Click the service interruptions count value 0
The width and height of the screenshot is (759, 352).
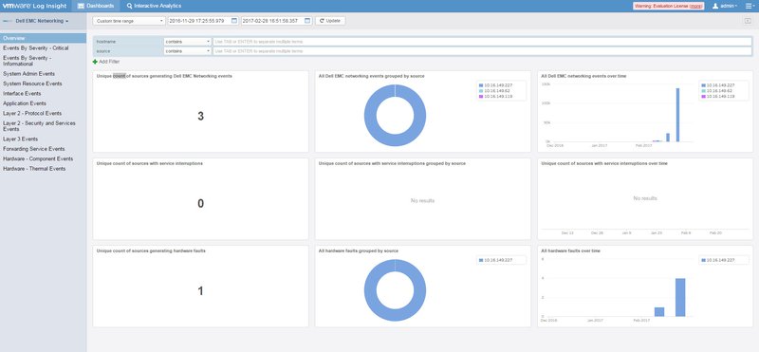(x=200, y=203)
